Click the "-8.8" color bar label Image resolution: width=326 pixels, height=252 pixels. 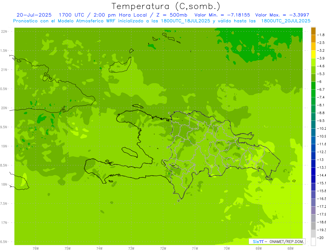pos(321,113)
